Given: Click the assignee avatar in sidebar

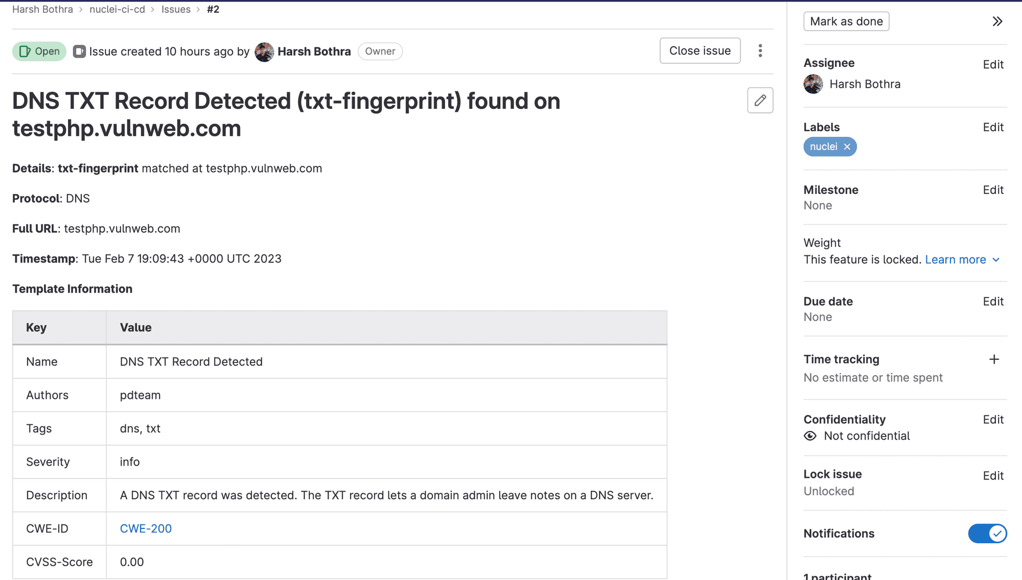Looking at the screenshot, I should [x=813, y=84].
